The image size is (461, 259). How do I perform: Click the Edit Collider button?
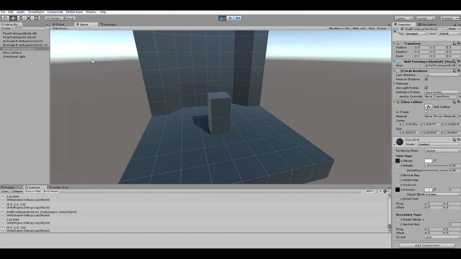pos(428,107)
